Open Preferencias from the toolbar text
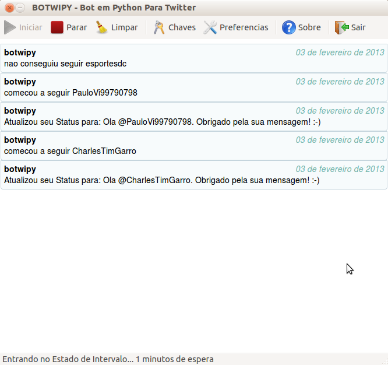 [244, 27]
